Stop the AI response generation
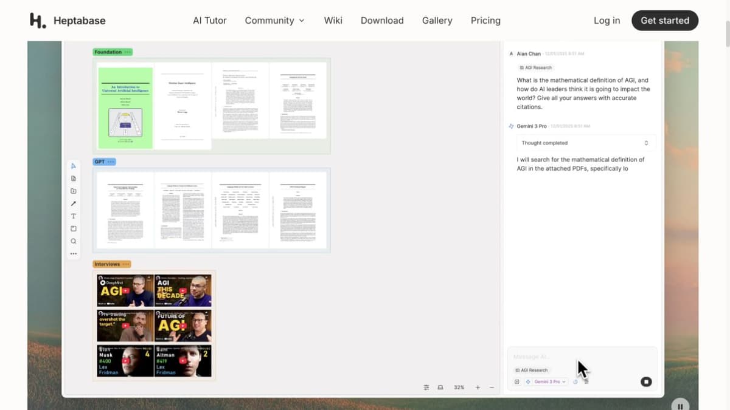The height and width of the screenshot is (410, 730). click(x=646, y=381)
